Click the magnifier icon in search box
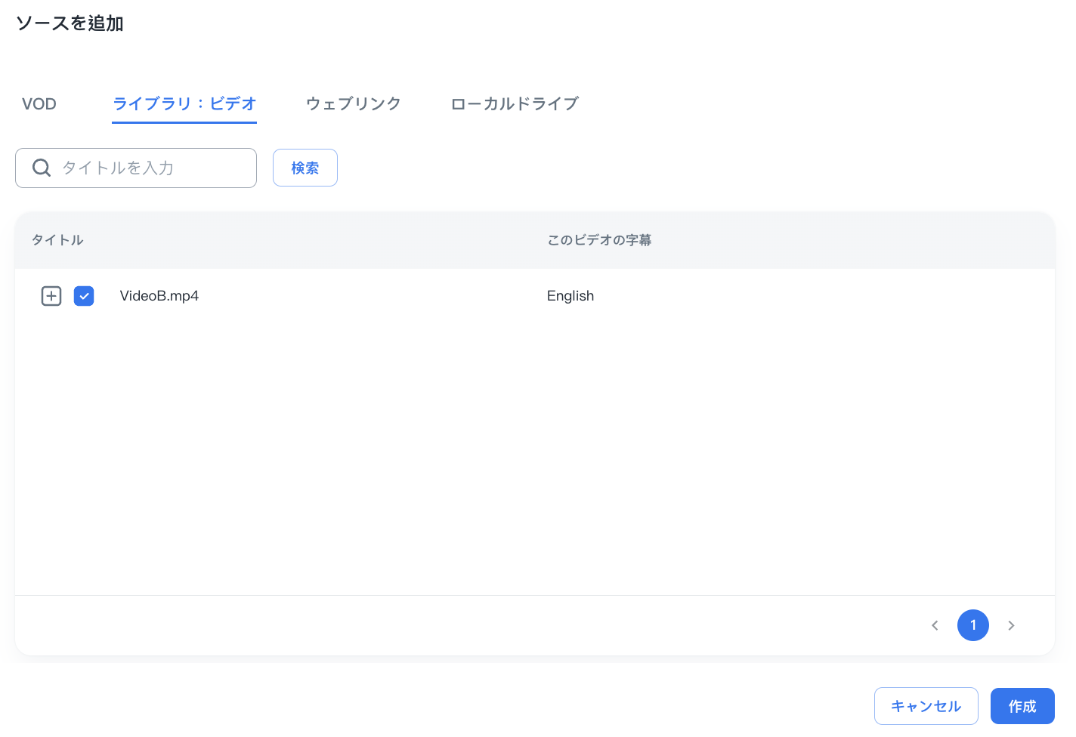Screen dimensions: 1076x737 tap(42, 168)
